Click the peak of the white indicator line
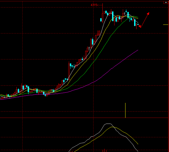 pos(108,124)
